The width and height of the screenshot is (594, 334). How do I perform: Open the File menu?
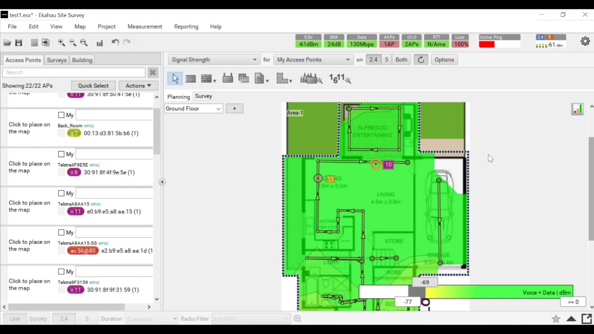click(x=12, y=26)
